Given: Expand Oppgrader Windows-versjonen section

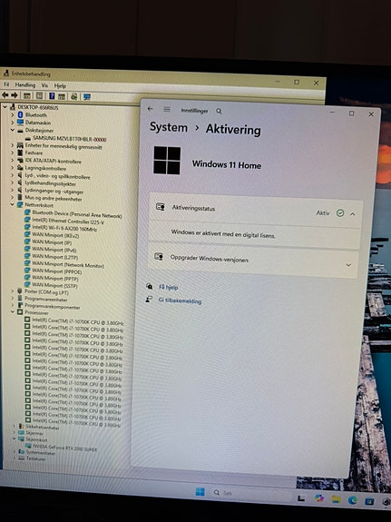Looking at the screenshot, I should click(x=348, y=265).
